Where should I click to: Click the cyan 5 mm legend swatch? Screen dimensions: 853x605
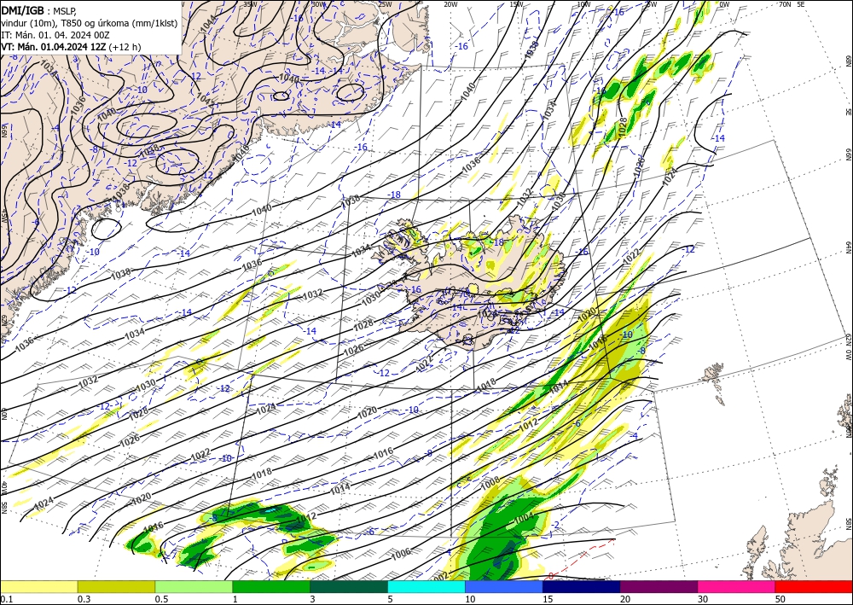point(426,586)
